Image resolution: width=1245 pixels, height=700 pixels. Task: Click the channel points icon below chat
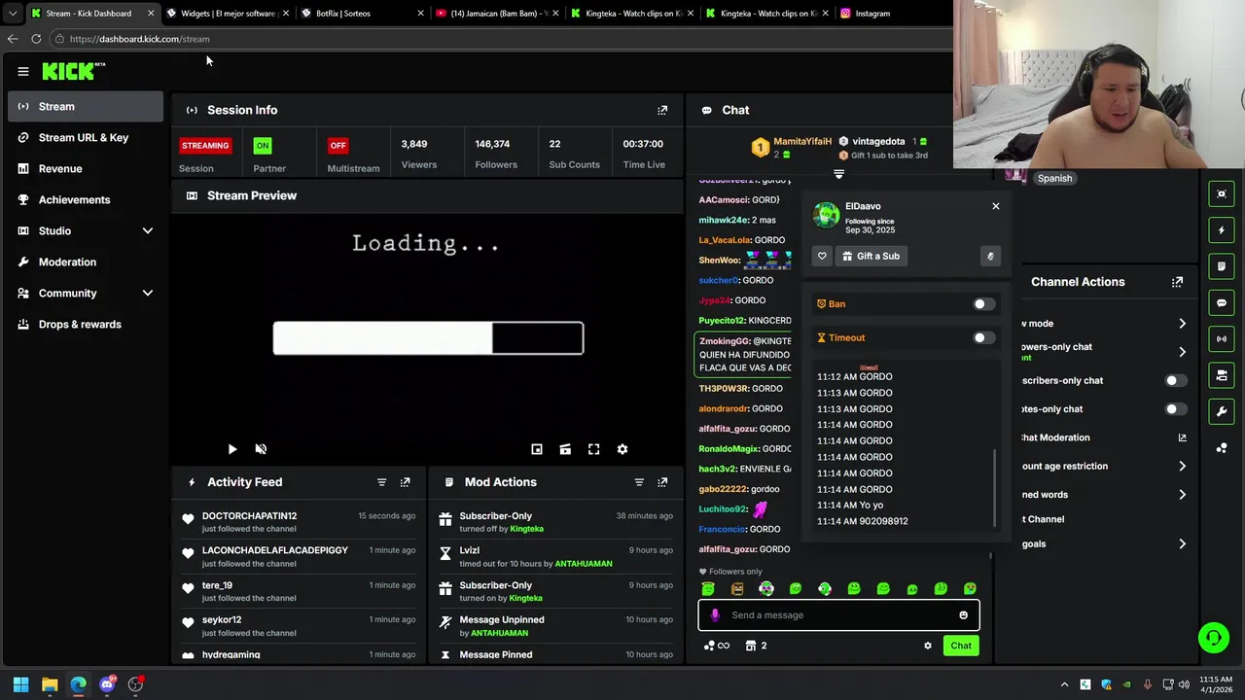(716, 646)
